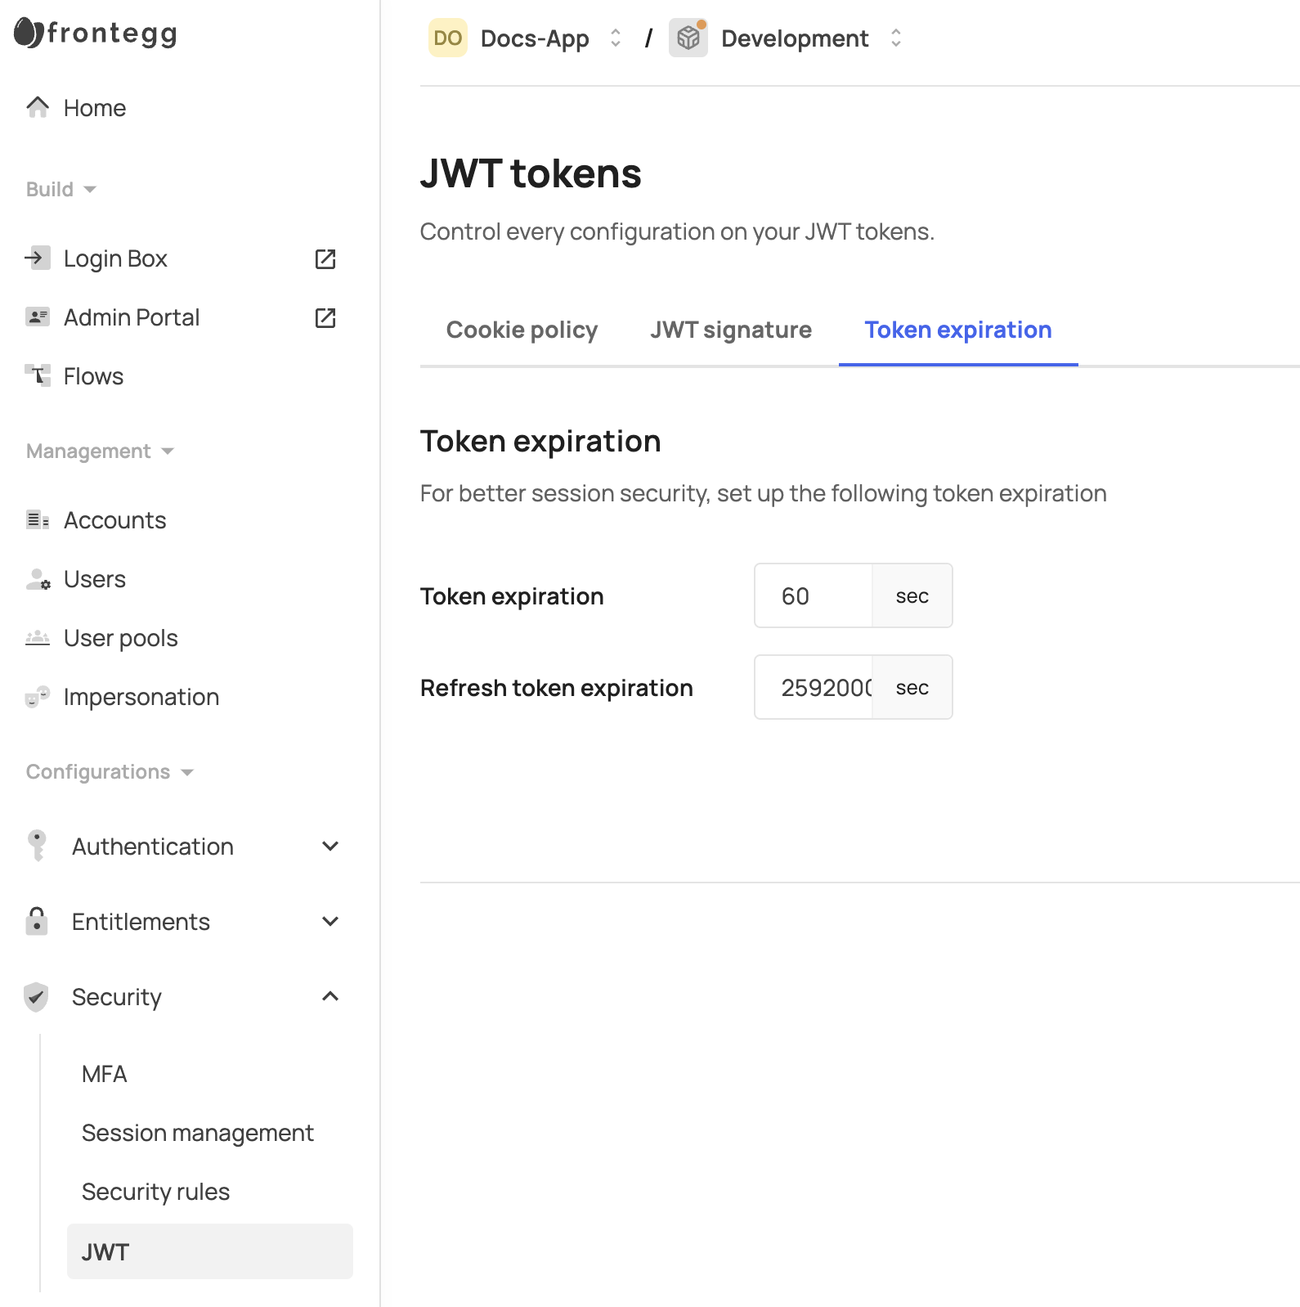Image resolution: width=1300 pixels, height=1307 pixels.
Task: Click the JWT tokens page heading
Action: click(531, 173)
